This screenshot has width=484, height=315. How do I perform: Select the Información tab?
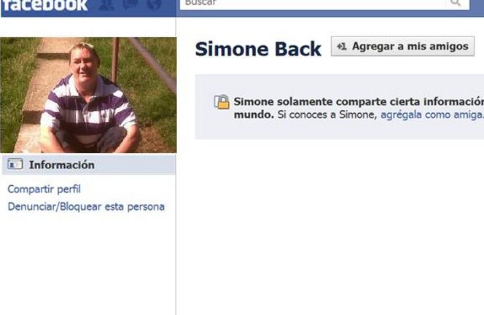click(x=89, y=165)
